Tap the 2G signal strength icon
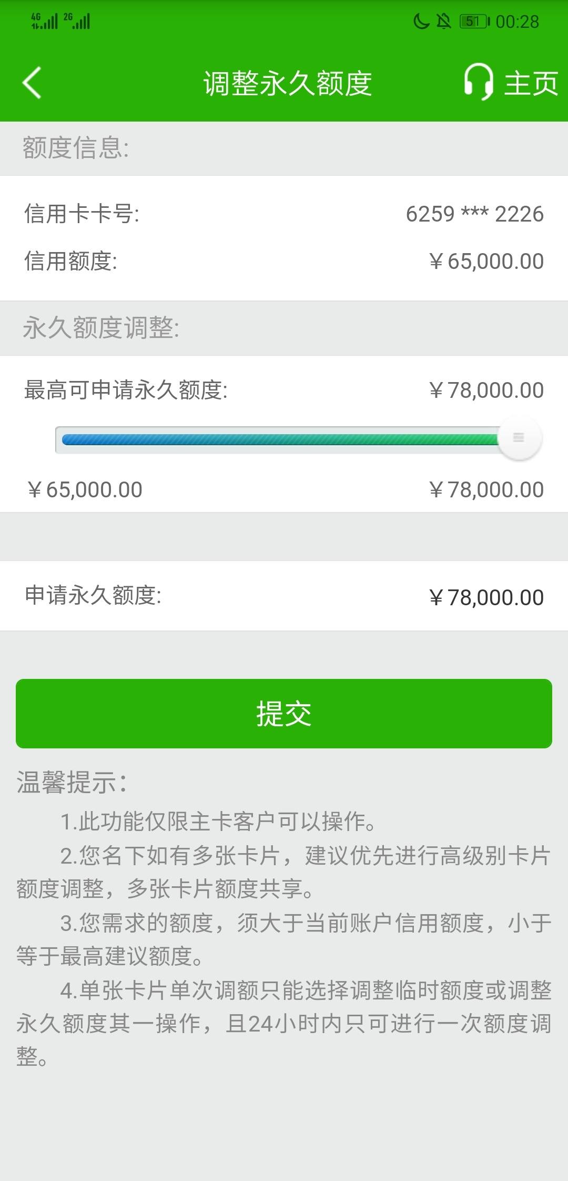 [77, 21]
